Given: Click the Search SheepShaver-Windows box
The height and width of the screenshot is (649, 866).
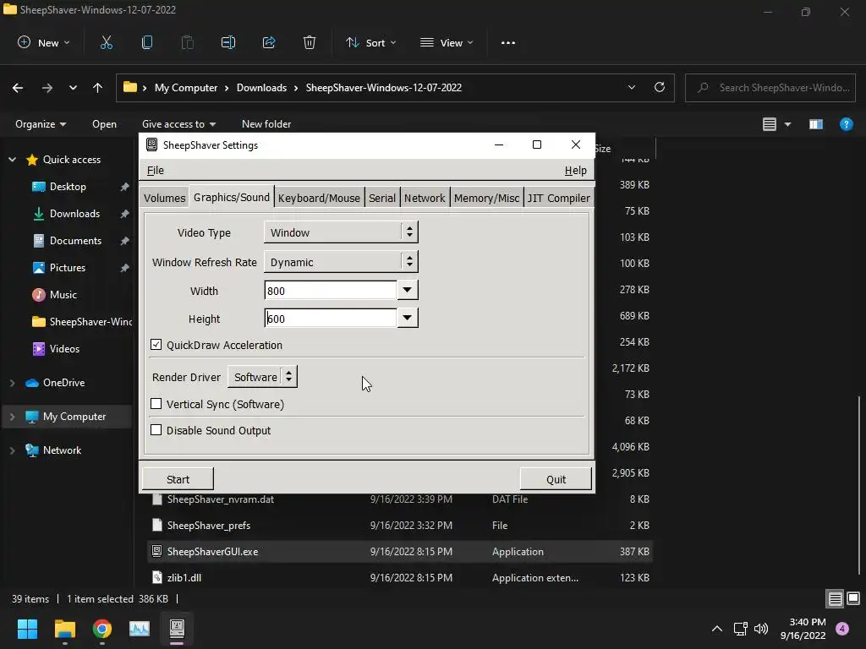Looking at the screenshot, I should 770,88.
